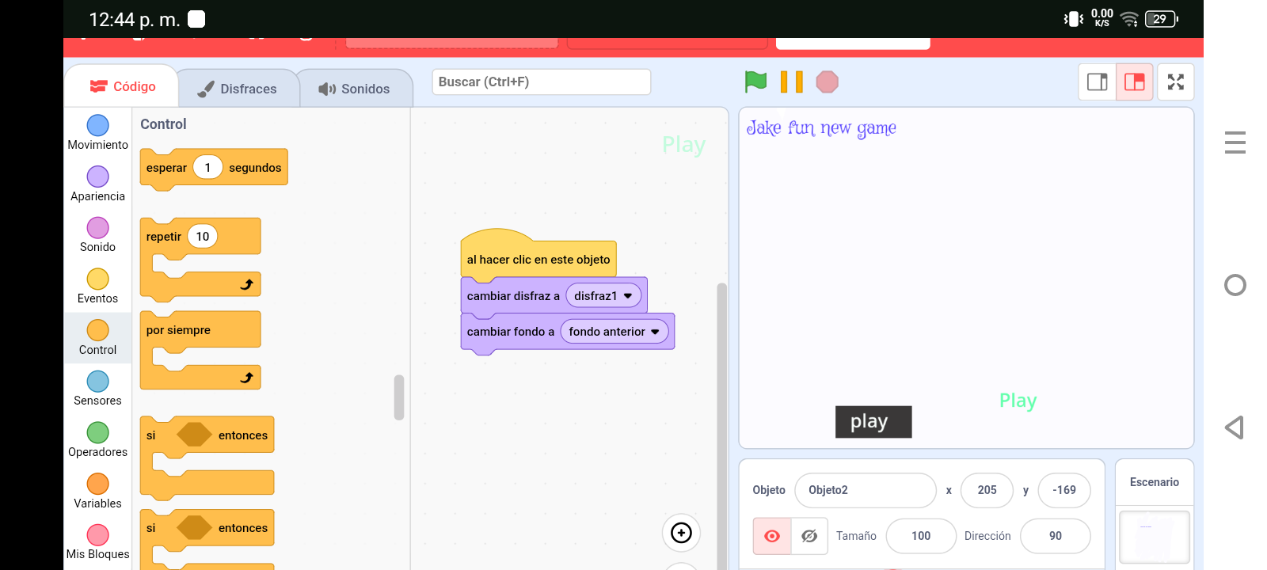Edit the sprite name field Objeto2

click(x=866, y=490)
